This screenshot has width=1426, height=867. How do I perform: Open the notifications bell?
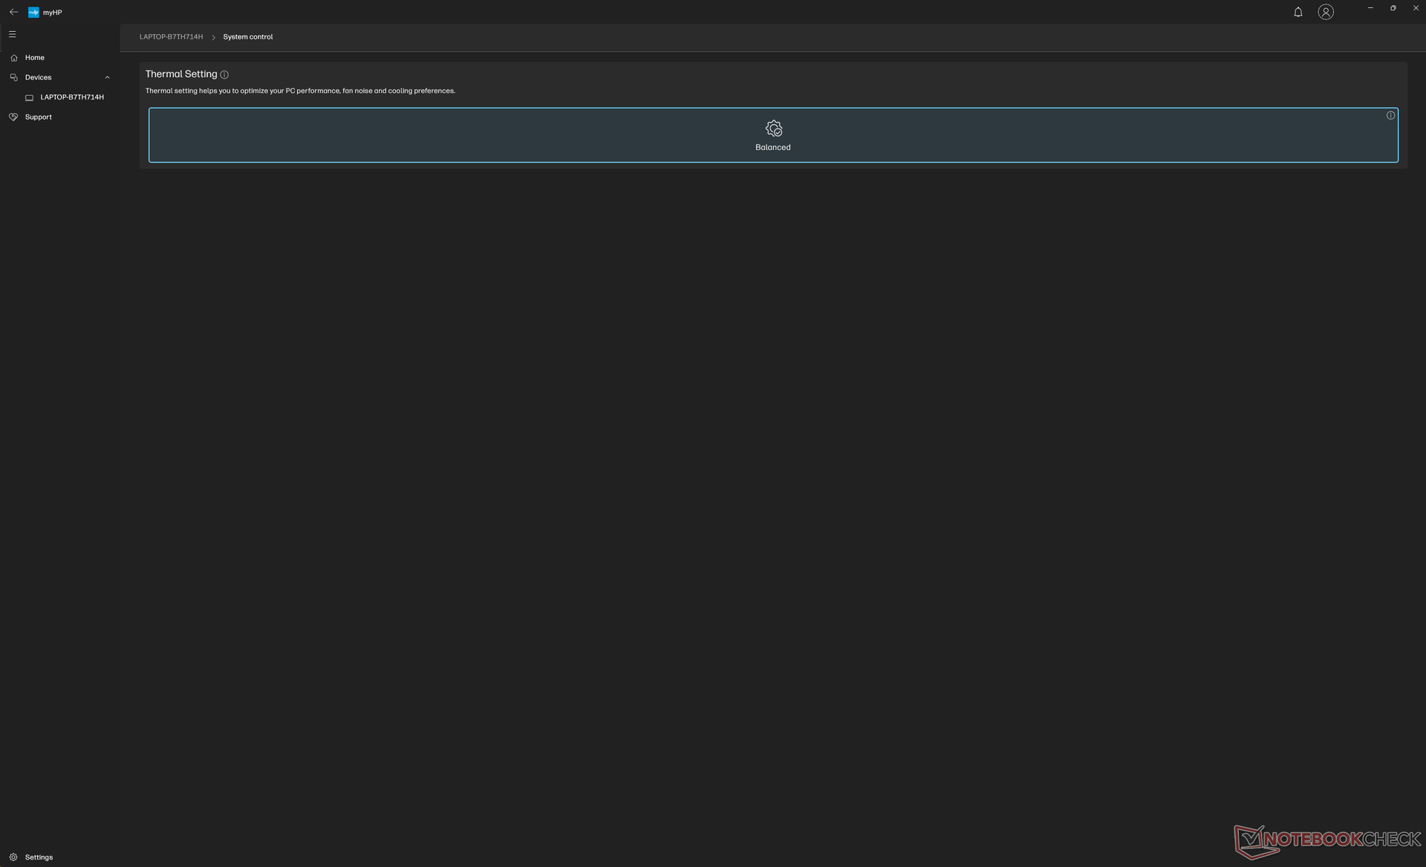[1298, 12]
